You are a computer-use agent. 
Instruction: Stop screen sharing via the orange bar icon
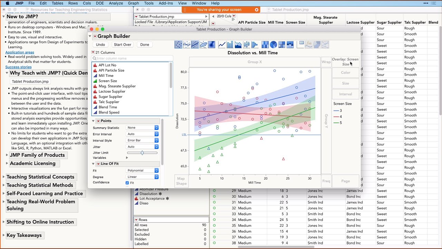pos(257,10)
